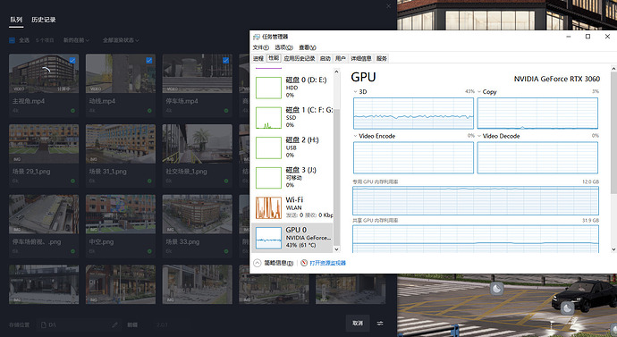The width and height of the screenshot is (617, 337).
Task: Collapse with 简略信息(D) chevron button
Action: pos(258,263)
